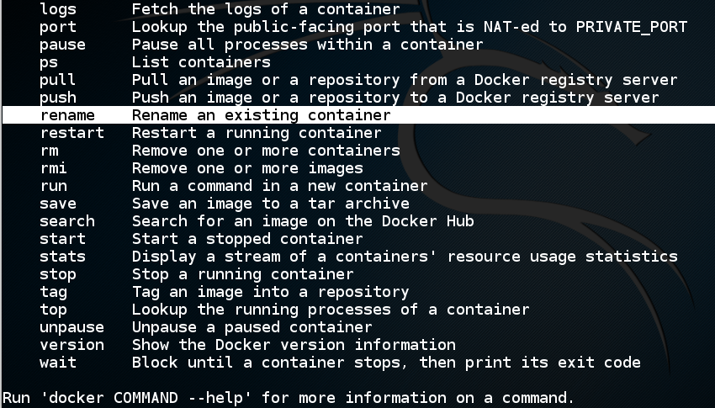Click the 'pause' command name
The image size is (715, 408).
(x=62, y=45)
